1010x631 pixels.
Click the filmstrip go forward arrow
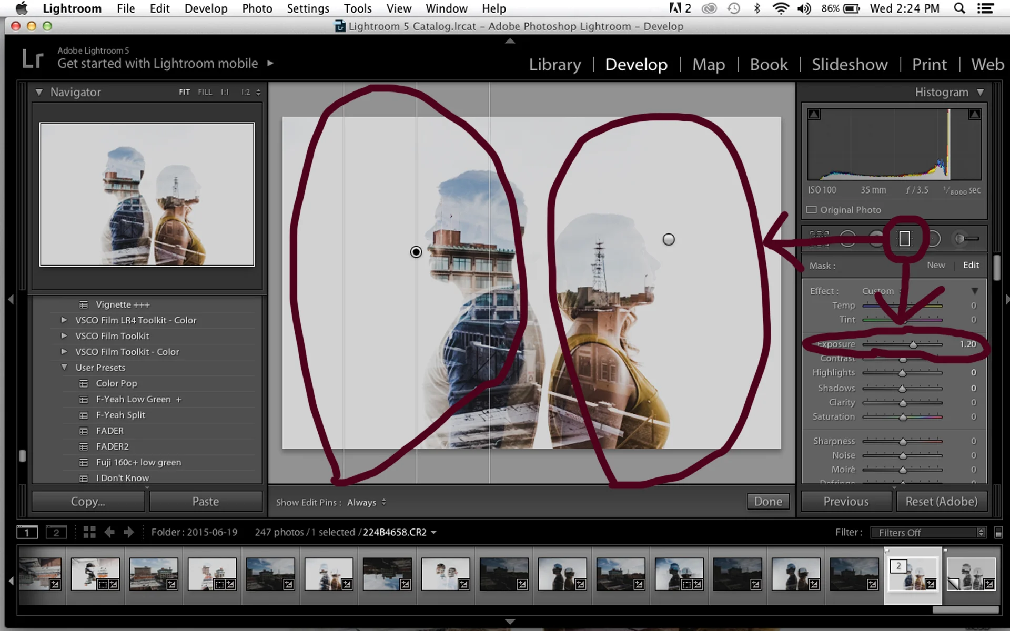129,532
